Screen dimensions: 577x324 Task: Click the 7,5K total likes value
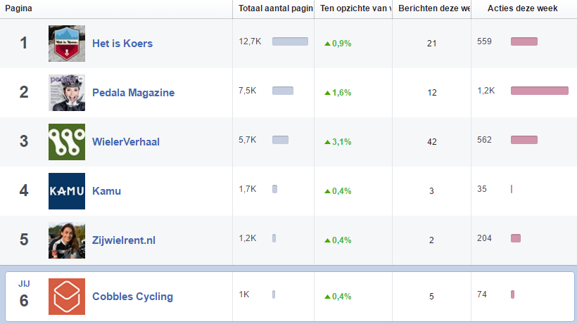247,91
